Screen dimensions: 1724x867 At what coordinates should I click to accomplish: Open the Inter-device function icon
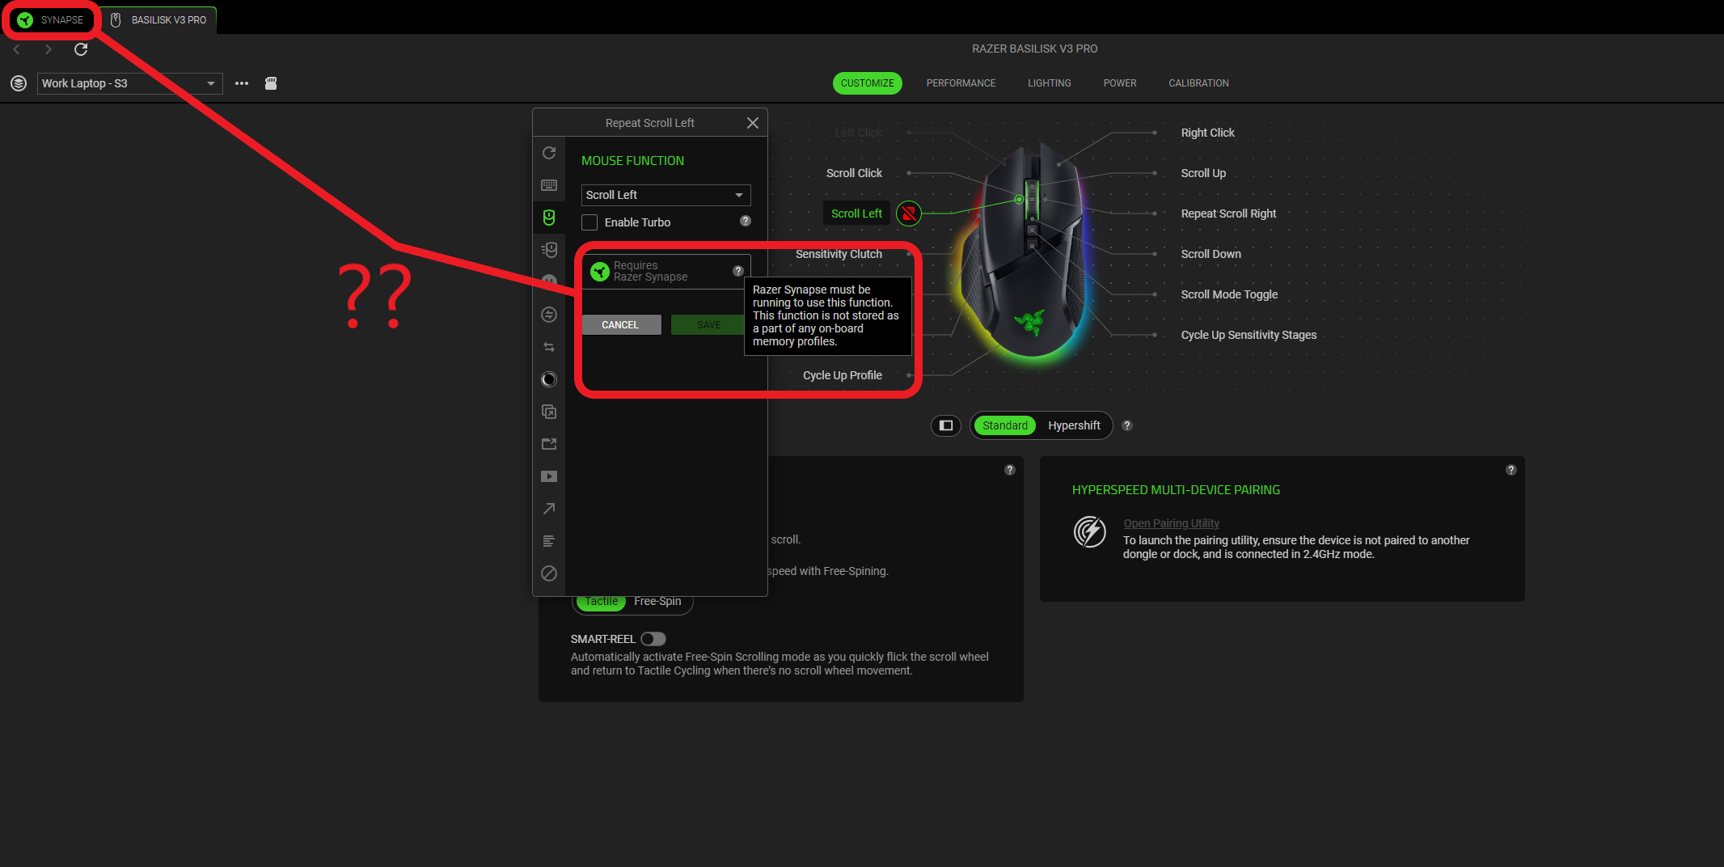click(x=549, y=315)
